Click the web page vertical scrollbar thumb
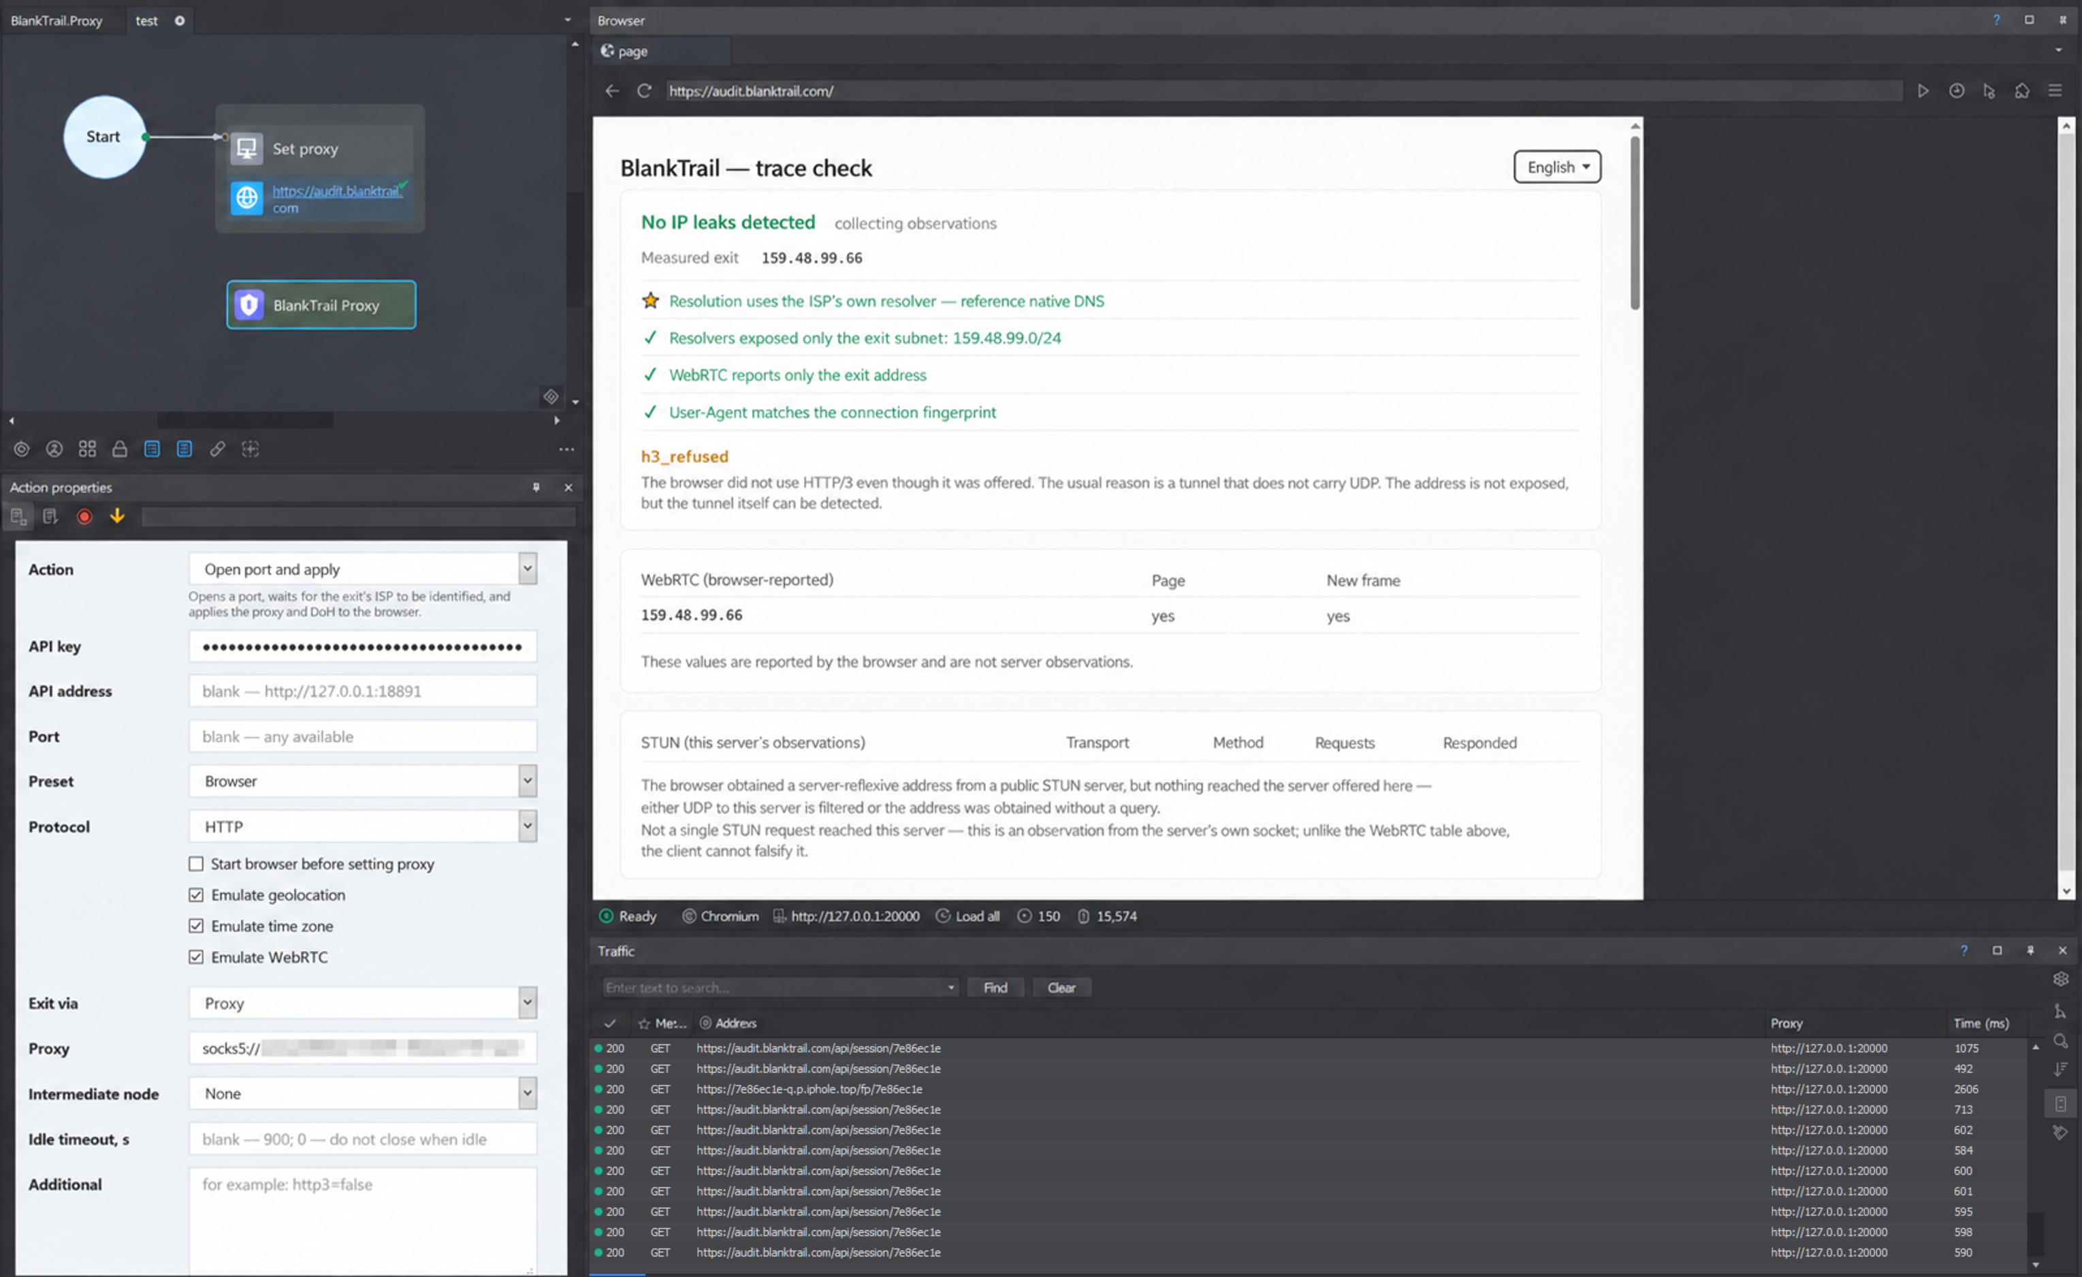This screenshot has width=2082, height=1277. click(1635, 222)
